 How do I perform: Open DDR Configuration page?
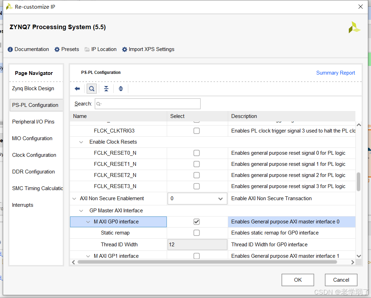click(33, 172)
